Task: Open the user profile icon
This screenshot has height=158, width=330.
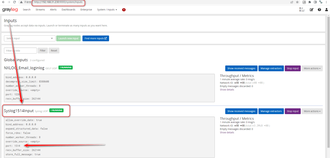Action: [326, 10]
